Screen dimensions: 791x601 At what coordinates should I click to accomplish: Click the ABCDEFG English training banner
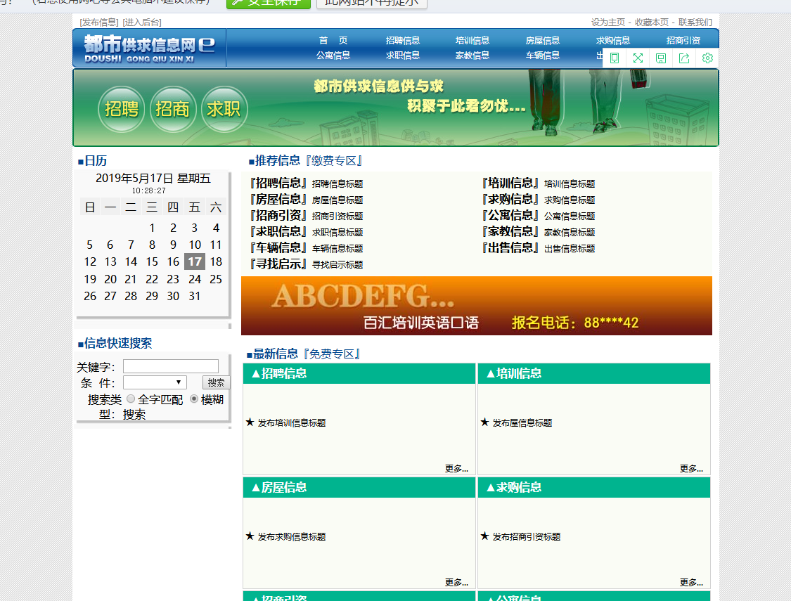coord(477,306)
